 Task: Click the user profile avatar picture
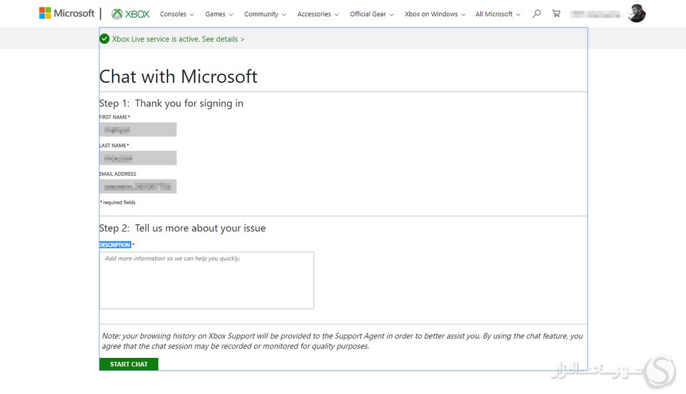point(636,13)
